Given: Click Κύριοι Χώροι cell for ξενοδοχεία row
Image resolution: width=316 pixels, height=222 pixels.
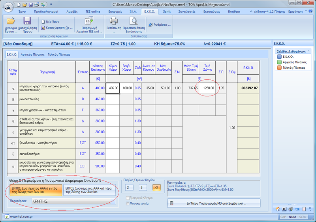Looking at the screenshot, I should coord(113,143).
